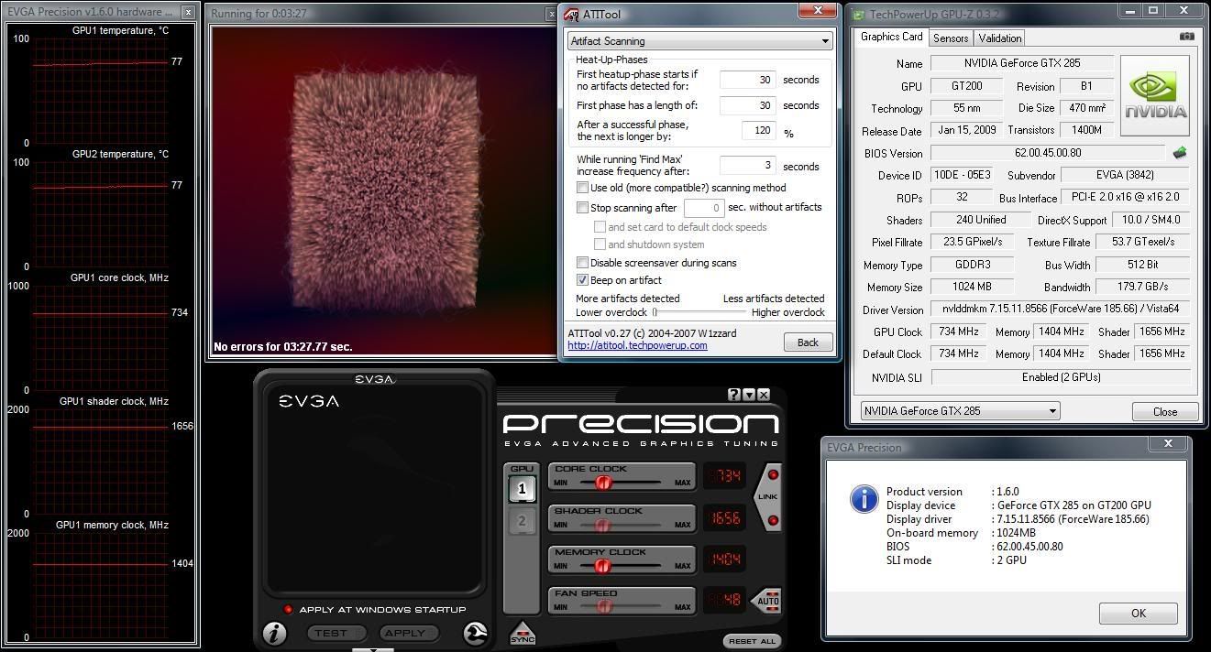Click the Precision help question mark icon
1211x652 pixels.
coord(733,395)
